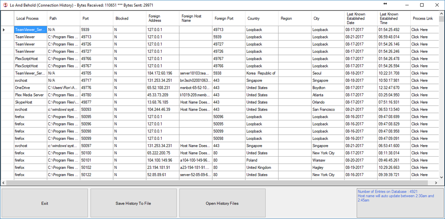445x219 pixels.
Task: Select the Poland country cell
Action: pyautogui.click(x=262, y=160)
